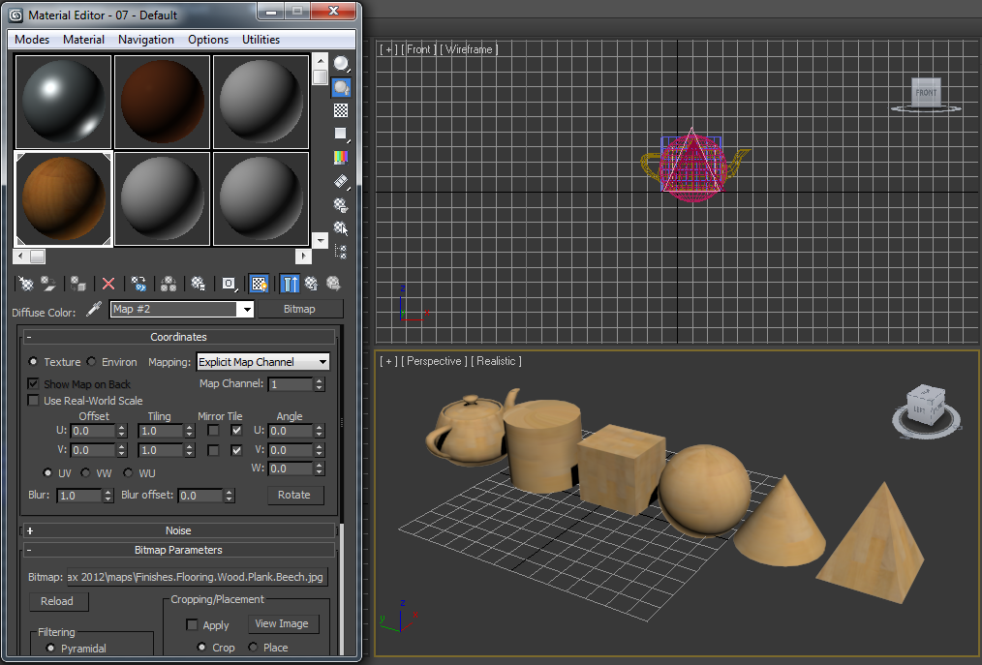Enable Use Real-World Scale
This screenshot has width=982, height=665.
point(34,400)
